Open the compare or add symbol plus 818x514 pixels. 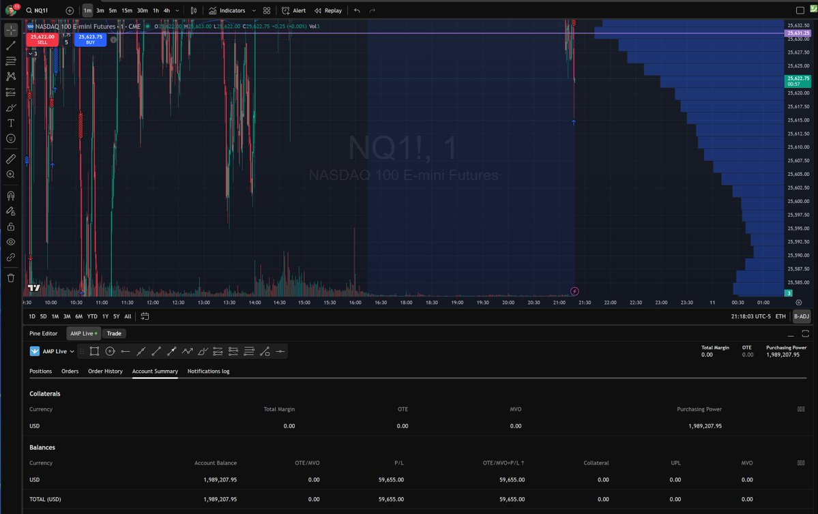pos(70,10)
